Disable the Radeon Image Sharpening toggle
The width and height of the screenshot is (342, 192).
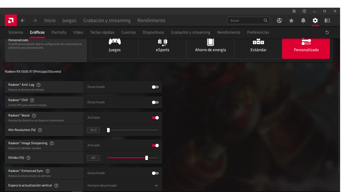pyautogui.click(x=155, y=146)
